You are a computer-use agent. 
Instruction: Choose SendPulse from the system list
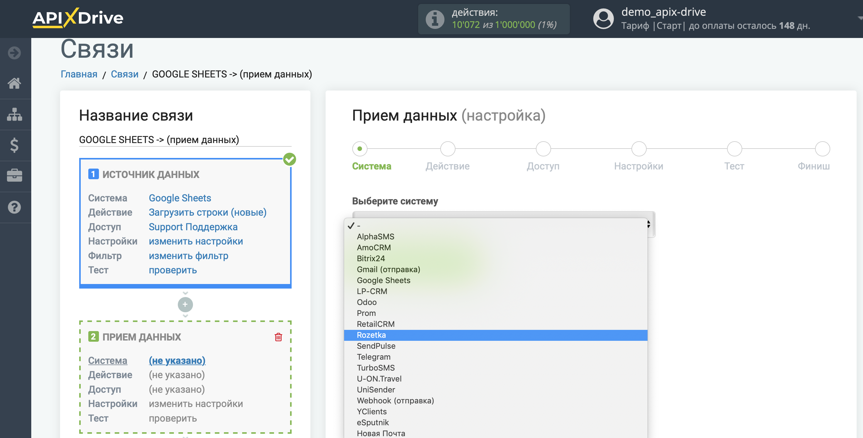tap(496, 346)
